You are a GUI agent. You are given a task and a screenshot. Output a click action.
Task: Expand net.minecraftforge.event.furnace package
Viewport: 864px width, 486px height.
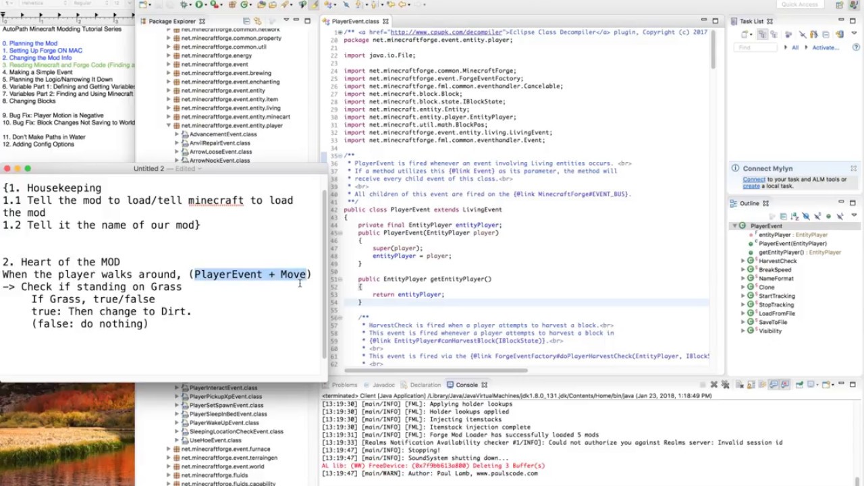tap(168, 449)
